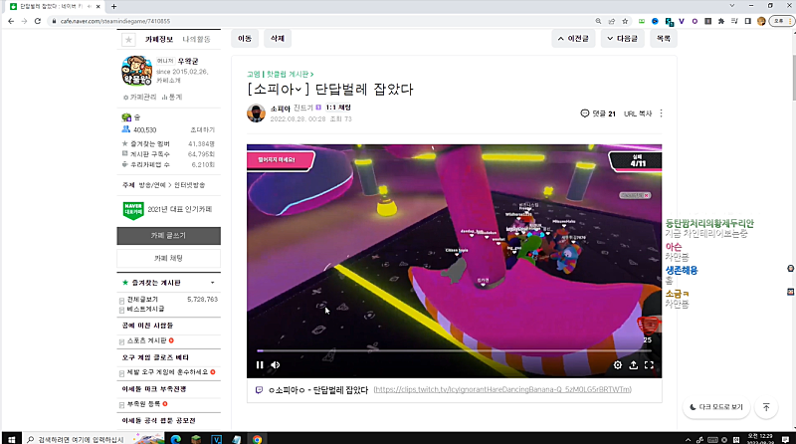Open Microsoft Edge from the taskbar
Image resolution: width=796 pixels, height=444 pixels.
176,439
